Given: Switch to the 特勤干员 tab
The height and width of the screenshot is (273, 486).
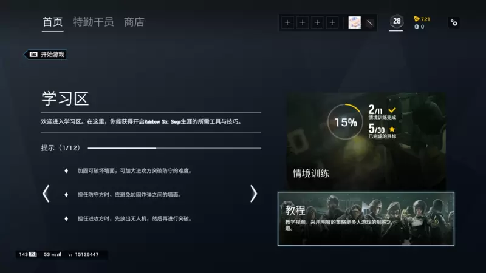Looking at the screenshot, I should coord(94,22).
